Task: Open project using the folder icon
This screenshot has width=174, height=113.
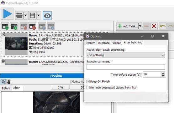Action: click(19, 15)
